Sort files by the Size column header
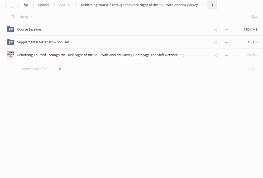The height and width of the screenshot is (178, 263). (x=254, y=16)
